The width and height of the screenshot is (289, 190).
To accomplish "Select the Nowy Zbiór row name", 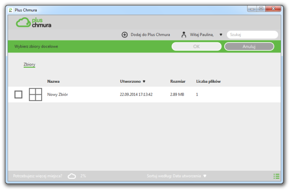I will point(58,94).
